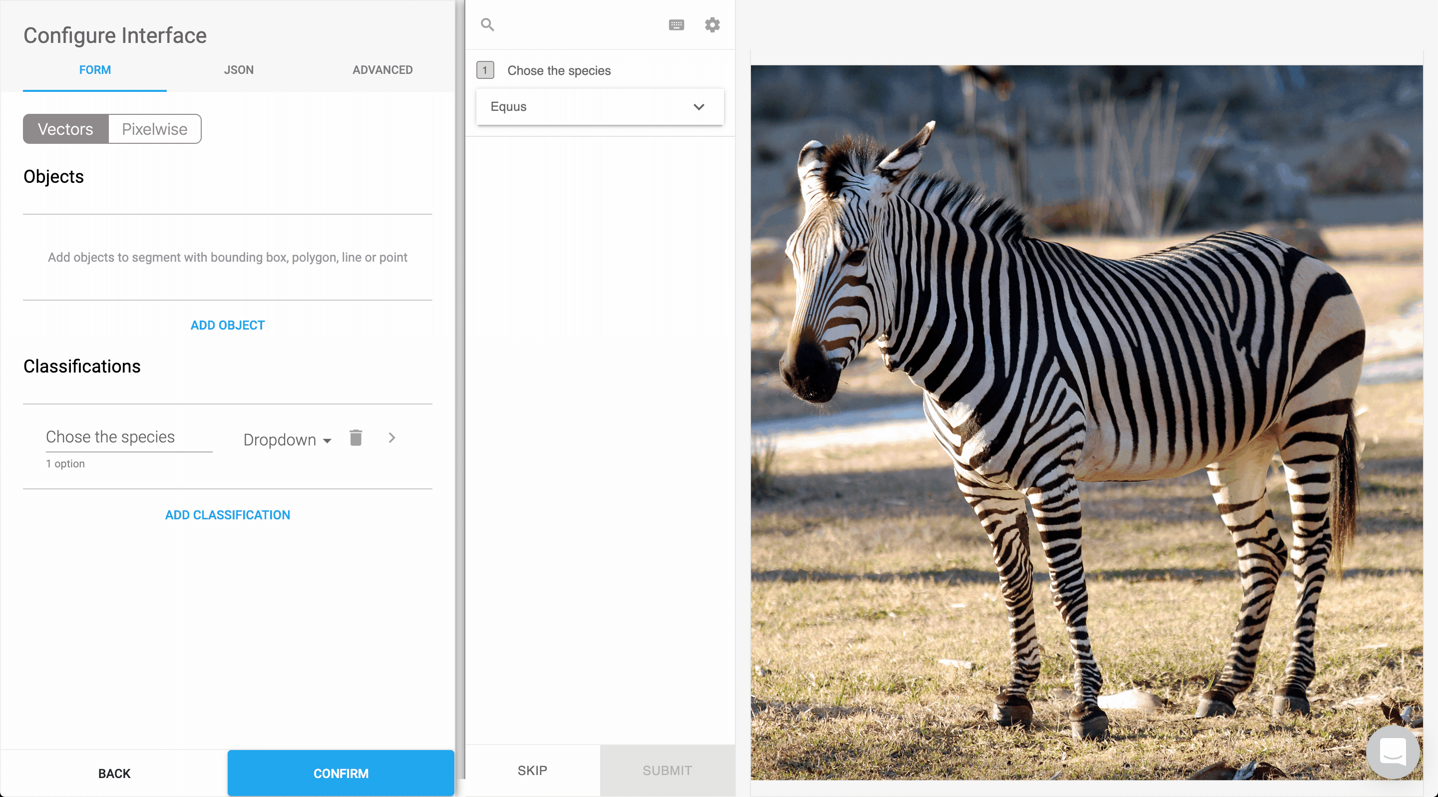Expand classification options with chevron arrow
The image size is (1438, 797).
[x=392, y=438]
